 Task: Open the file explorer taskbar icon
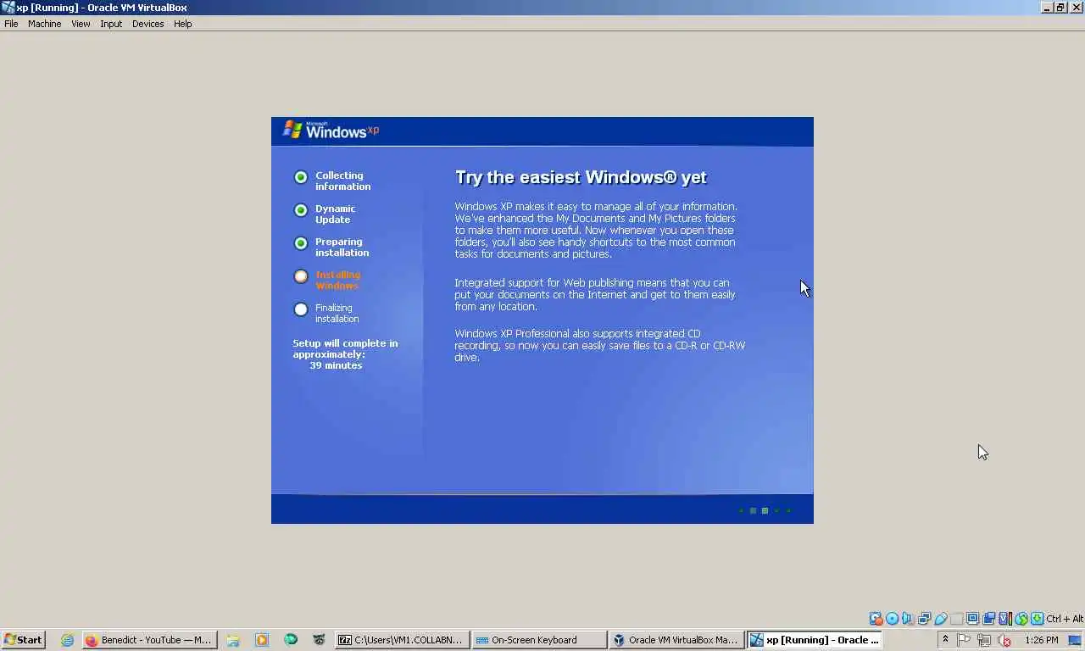tap(233, 640)
